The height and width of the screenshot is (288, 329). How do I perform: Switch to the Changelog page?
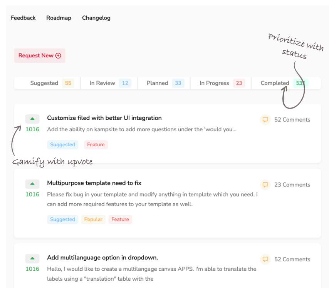(96, 18)
